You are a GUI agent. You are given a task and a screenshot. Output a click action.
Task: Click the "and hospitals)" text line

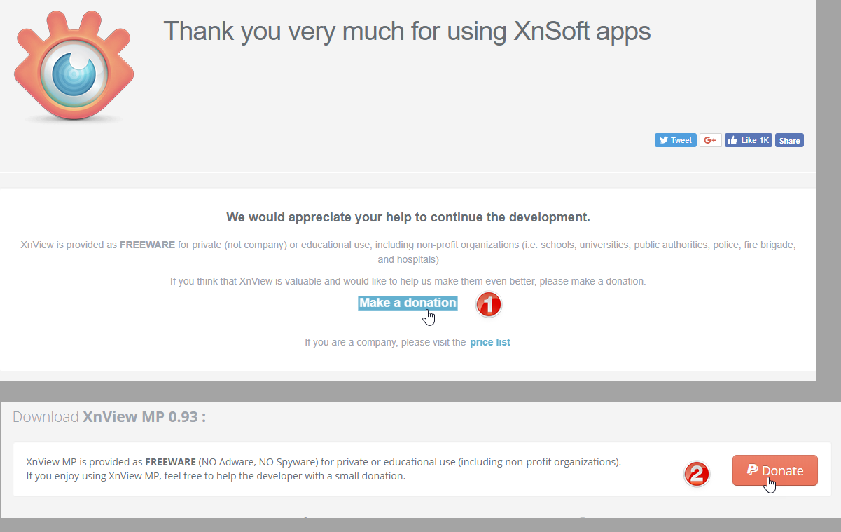(x=408, y=259)
